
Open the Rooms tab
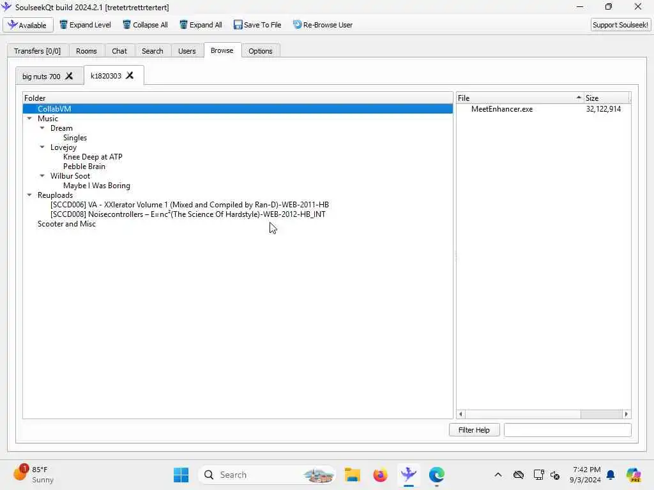click(x=86, y=51)
